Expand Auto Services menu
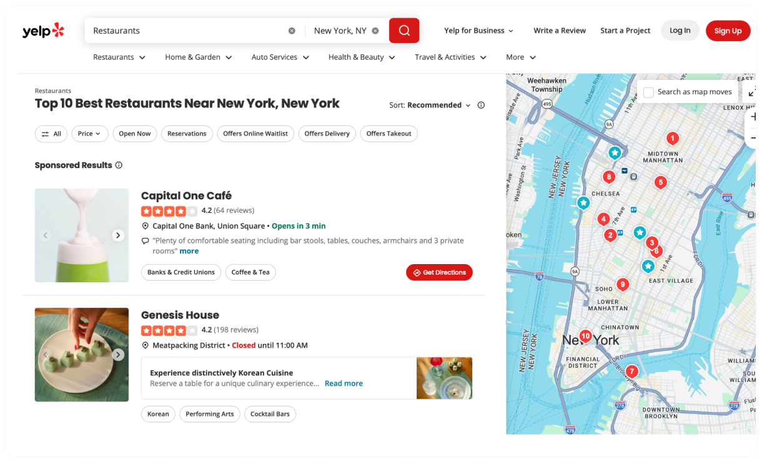This screenshot has height=462, width=762. [280, 57]
